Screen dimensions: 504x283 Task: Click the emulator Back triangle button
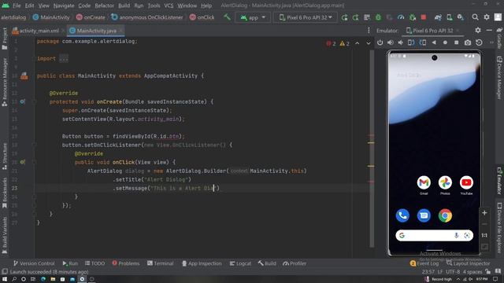(x=434, y=42)
